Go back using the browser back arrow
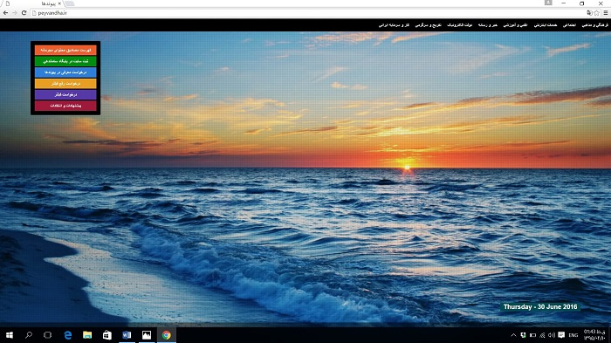This screenshot has height=343, width=611. point(5,13)
